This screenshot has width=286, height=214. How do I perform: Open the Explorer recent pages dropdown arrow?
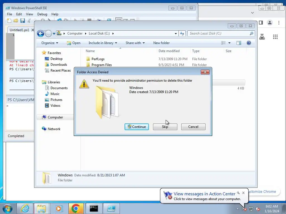coord(54,34)
